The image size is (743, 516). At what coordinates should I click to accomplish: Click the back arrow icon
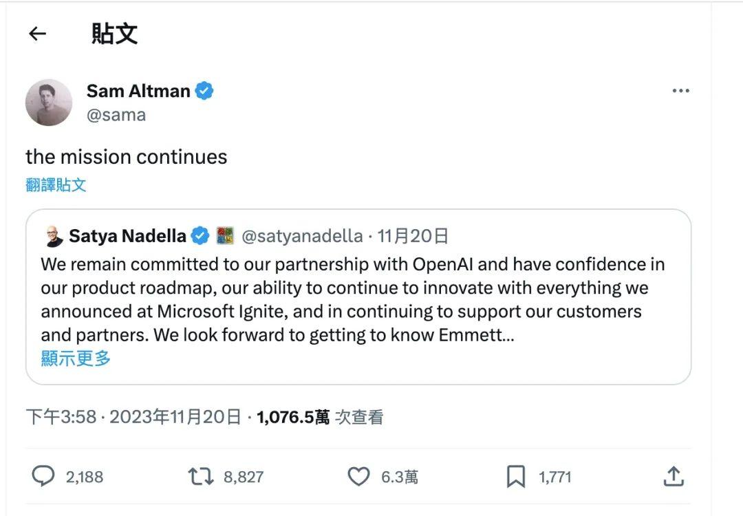pos(37,34)
